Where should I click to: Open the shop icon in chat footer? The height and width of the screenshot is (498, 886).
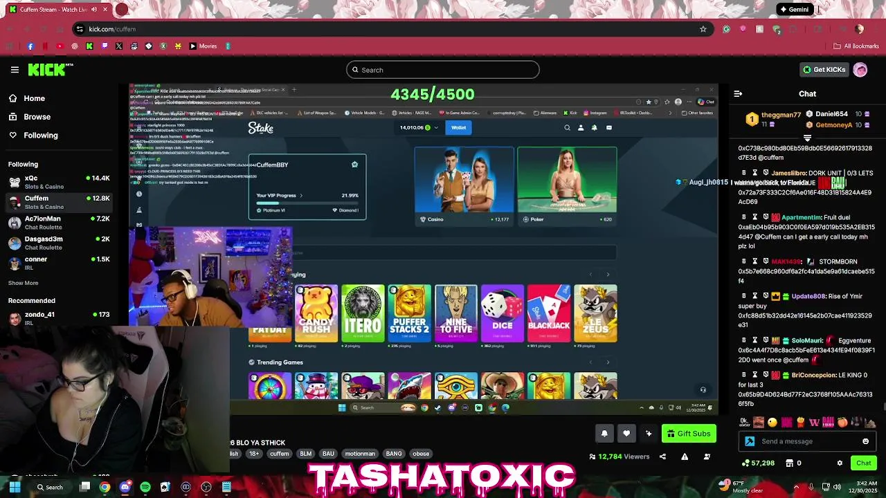789,463
